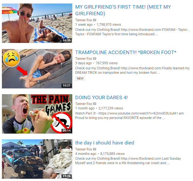Visit Tanner Fox channel from first video

coord(83,20)
